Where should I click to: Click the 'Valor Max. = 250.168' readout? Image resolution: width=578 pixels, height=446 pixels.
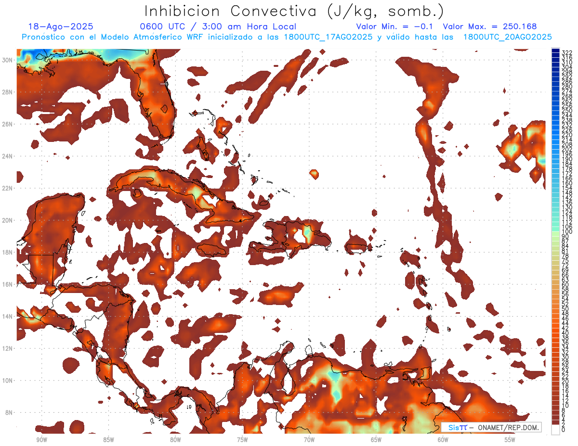pyautogui.click(x=490, y=26)
